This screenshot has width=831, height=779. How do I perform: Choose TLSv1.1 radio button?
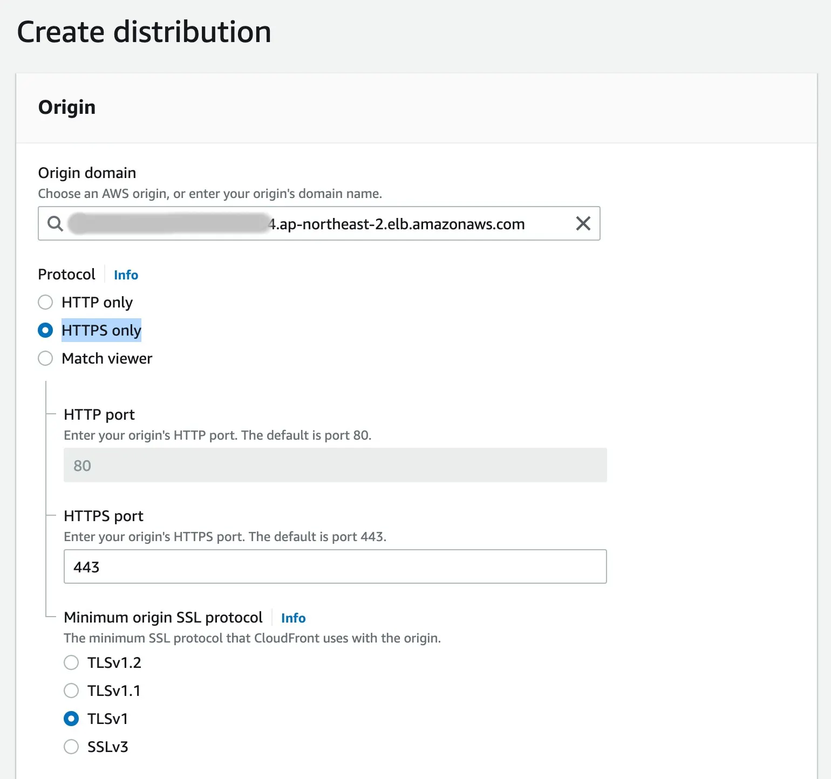[x=71, y=691]
